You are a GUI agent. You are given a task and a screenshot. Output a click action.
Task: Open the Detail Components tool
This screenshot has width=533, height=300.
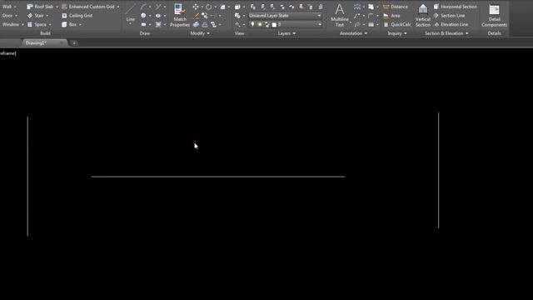494,15
